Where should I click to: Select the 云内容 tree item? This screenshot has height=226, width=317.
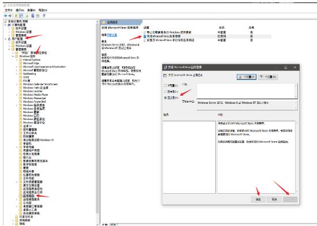[27, 203]
